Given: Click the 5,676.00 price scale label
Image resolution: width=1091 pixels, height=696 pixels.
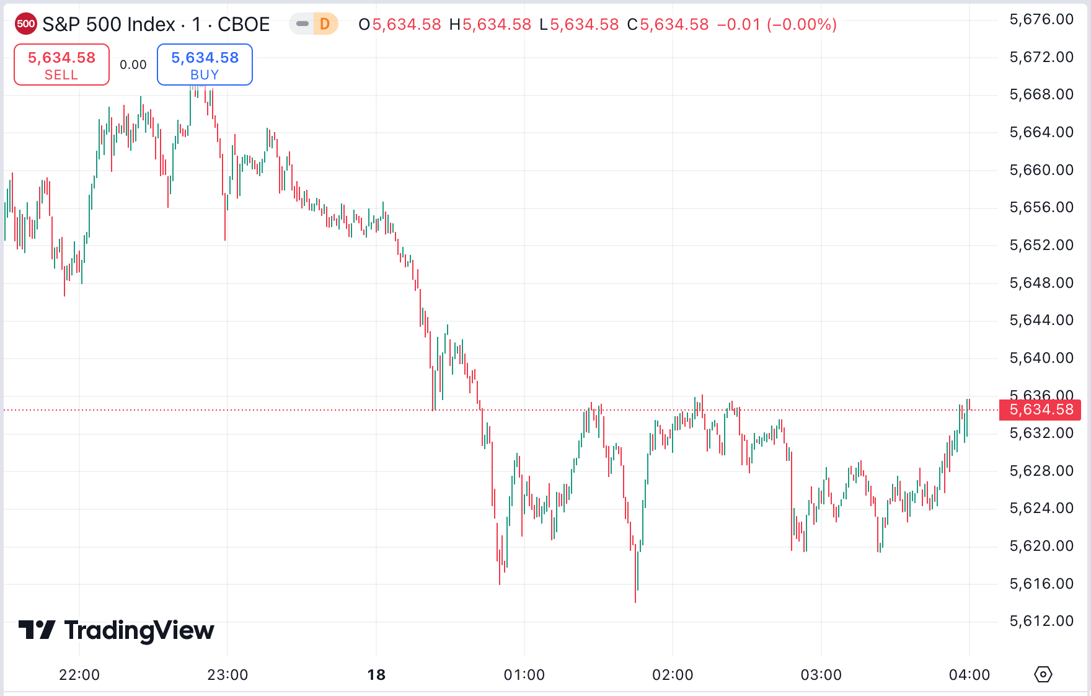Looking at the screenshot, I should [x=1041, y=19].
